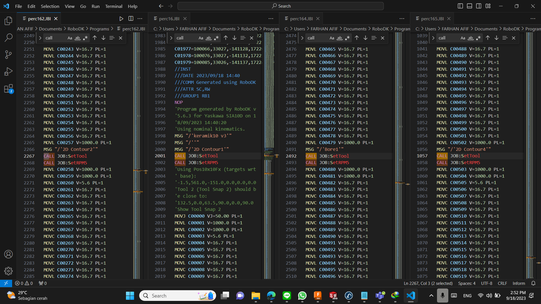This screenshot has width=541, height=304.
Task: Click the CRLF line ending status item
Action: 502,283
